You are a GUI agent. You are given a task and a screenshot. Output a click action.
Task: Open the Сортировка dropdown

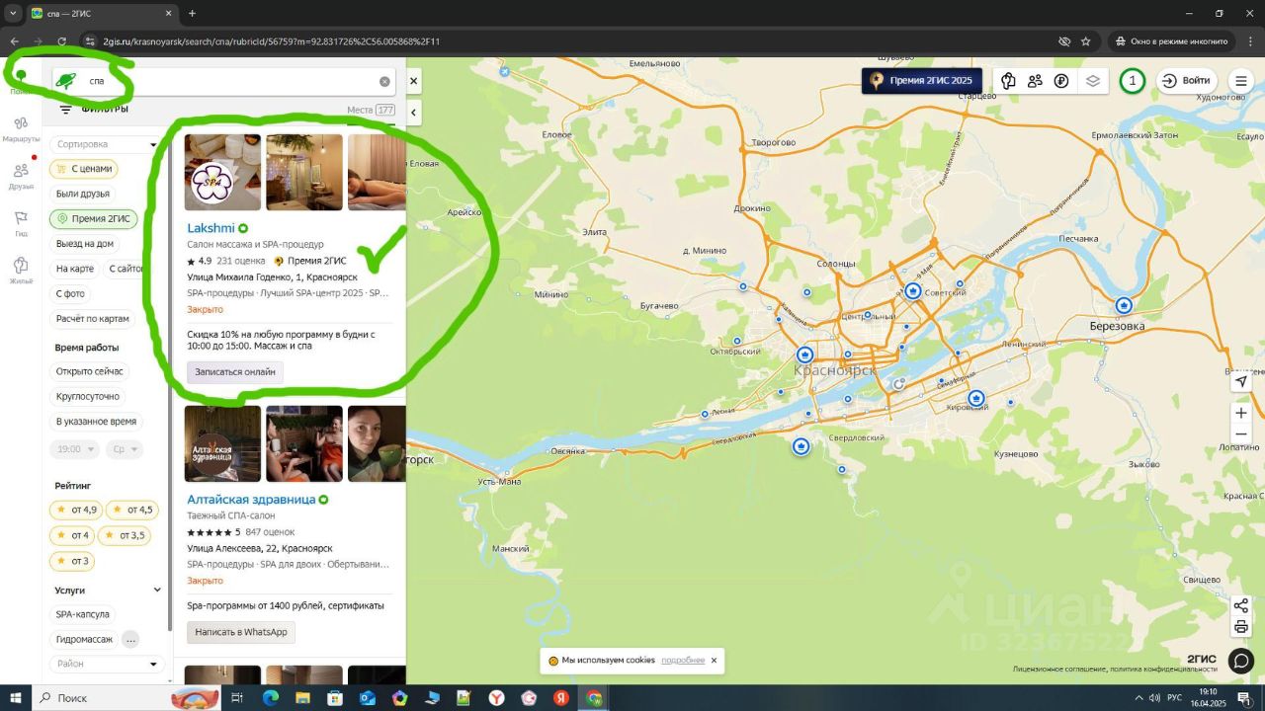click(x=106, y=144)
